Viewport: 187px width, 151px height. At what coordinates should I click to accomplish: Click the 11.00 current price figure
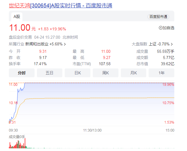coord(20,28)
